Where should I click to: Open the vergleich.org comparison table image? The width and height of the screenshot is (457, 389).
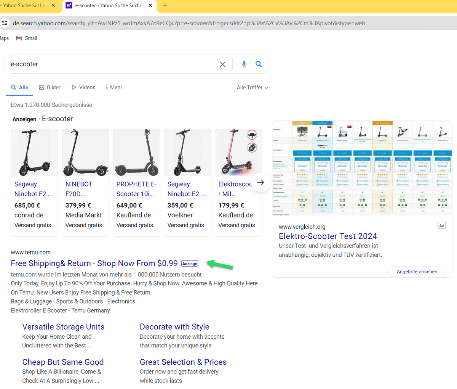pos(362,169)
